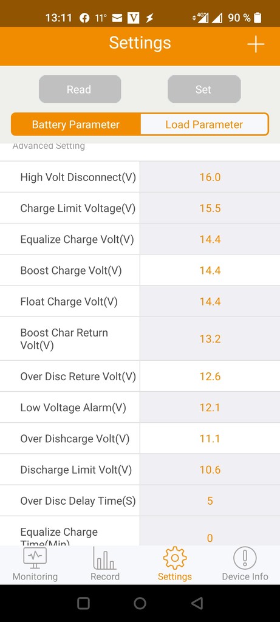Switch to the Load Parameter tab
The image size is (280, 622).
tap(204, 125)
